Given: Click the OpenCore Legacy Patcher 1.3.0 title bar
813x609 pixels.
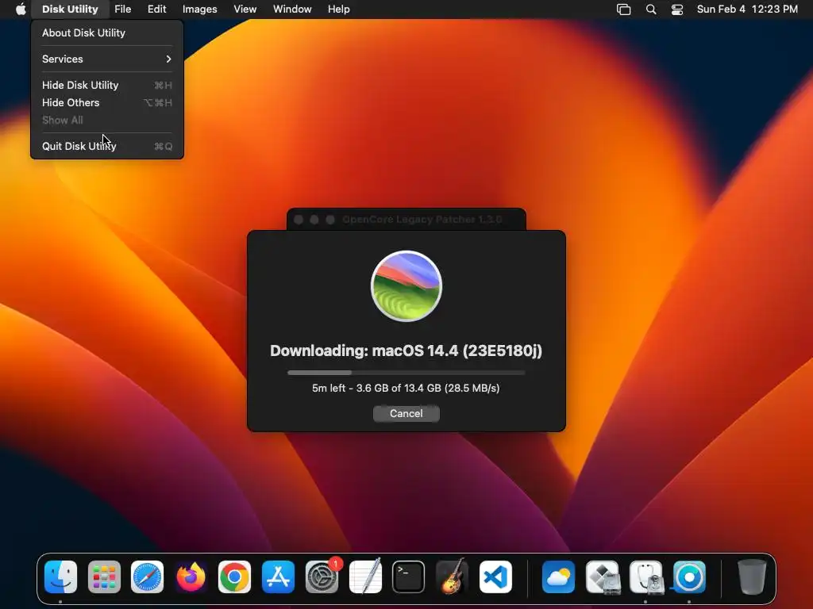Looking at the screenshot, I should coord(406,219).
